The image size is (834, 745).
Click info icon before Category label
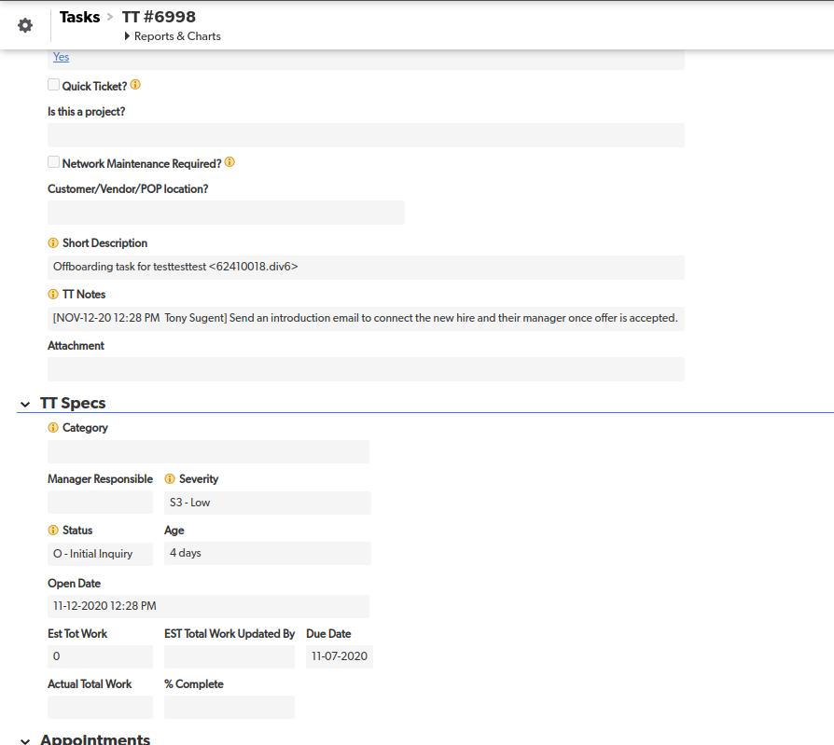(53, 428)
